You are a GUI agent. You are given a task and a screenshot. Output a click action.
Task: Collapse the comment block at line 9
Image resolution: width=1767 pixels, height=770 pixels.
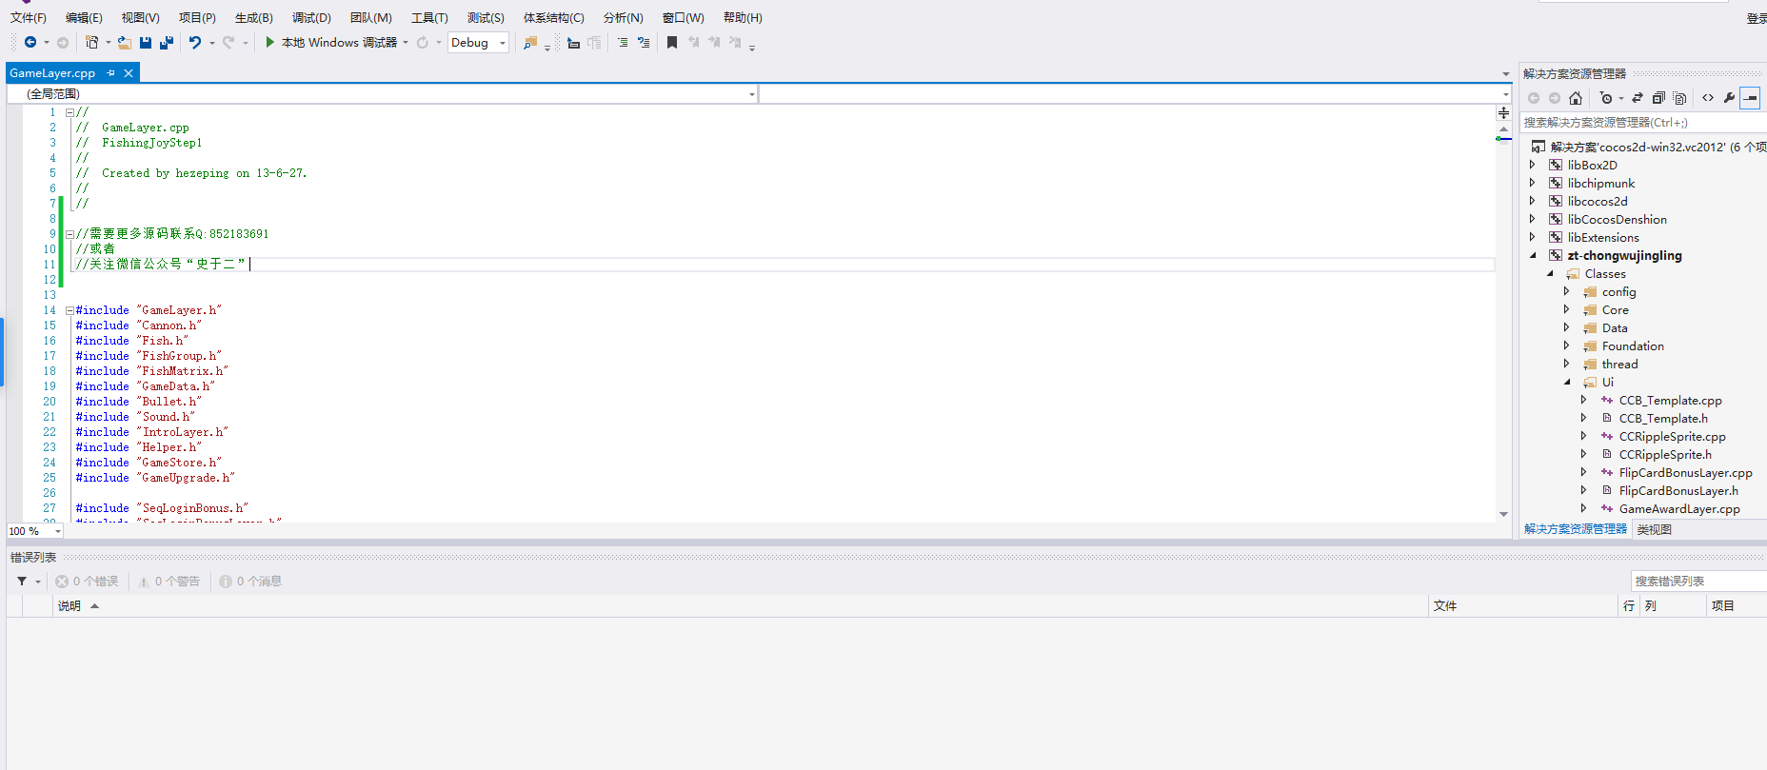pyautogui.click(x=69, y=234)
